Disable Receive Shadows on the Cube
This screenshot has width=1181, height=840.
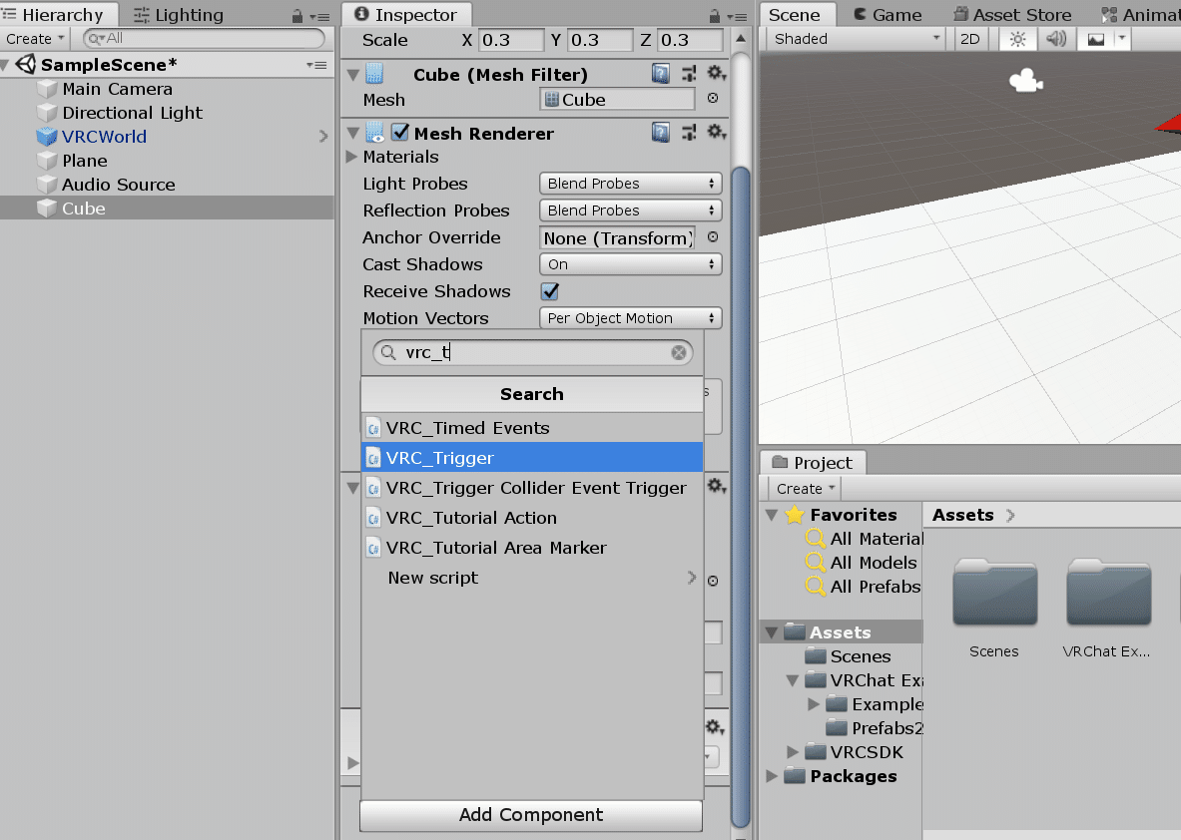(x=548, y=291)
